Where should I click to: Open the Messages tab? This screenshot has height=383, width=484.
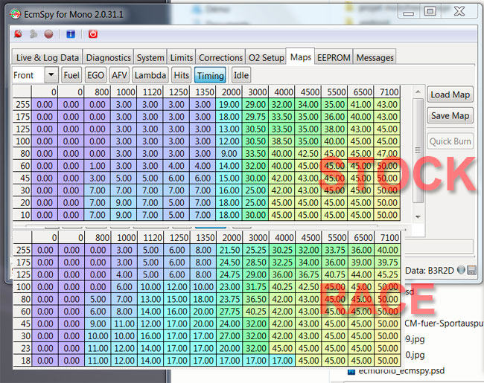pyautogui.click(x=375, y=57)
